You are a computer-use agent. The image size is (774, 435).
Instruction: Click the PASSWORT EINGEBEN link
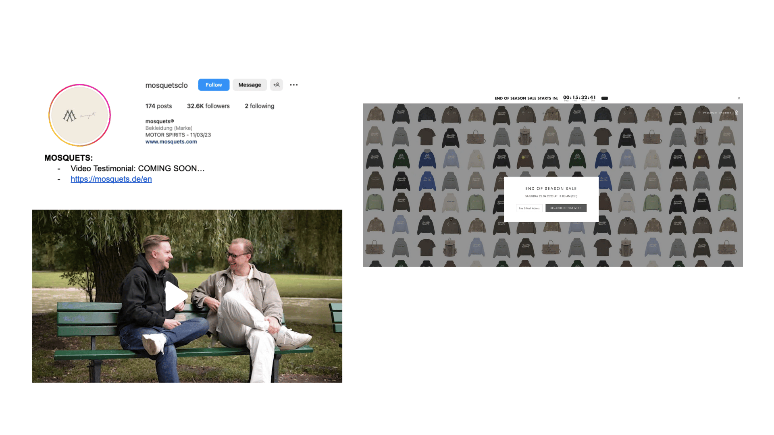pos(717,113)
